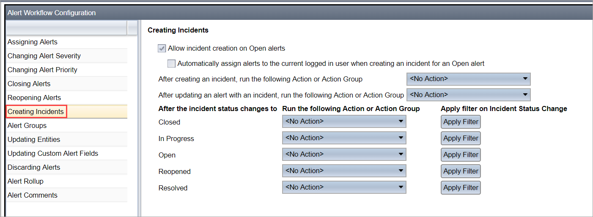Open the Alert Comments configuration item
Viewport: 593px width, 217px height.
(x=67, y=195)
